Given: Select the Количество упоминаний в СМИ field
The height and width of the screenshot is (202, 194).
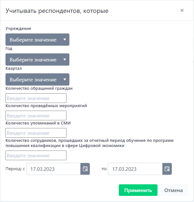Looking at the screenshot, I should 36,133.
